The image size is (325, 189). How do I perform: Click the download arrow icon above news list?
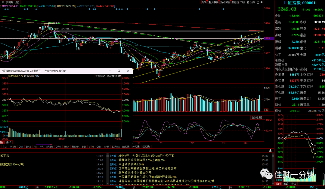[270, 151]
